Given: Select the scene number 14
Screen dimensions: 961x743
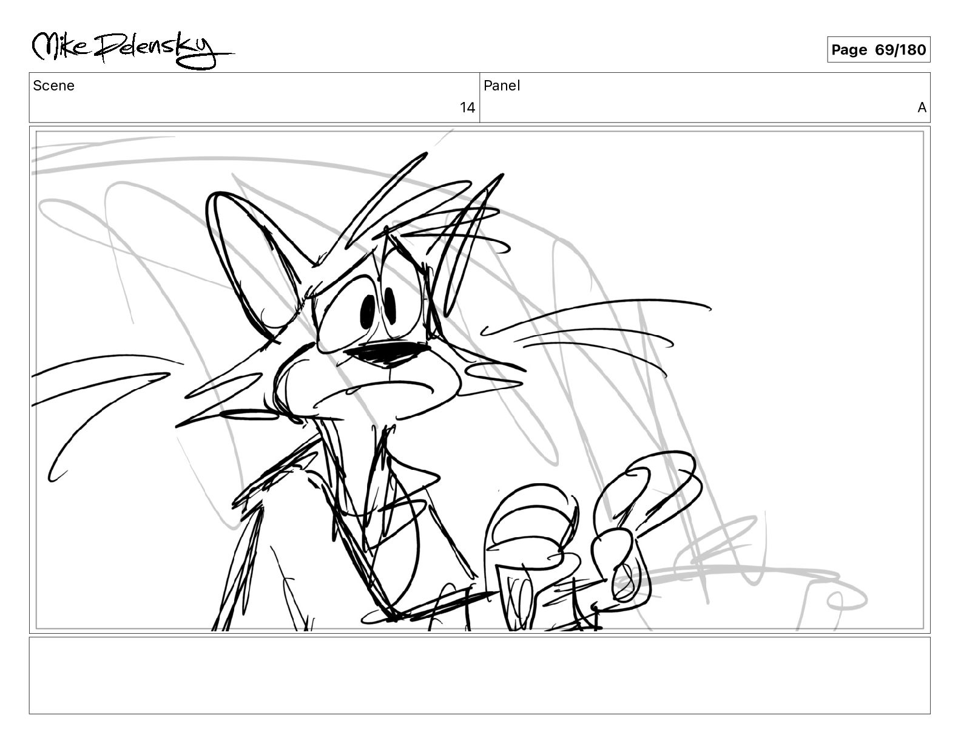Looking at the screenshot, I should (467, 108).
